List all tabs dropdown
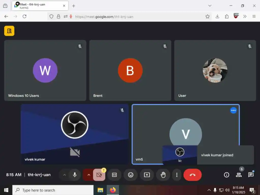260x195 pixels. click(210, 6)
